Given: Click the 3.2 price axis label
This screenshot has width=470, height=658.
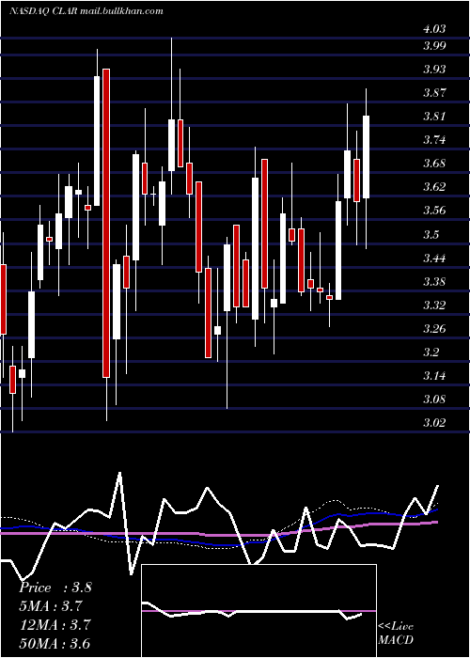Looking at the screenshot, I should click(x=431, y=352).
